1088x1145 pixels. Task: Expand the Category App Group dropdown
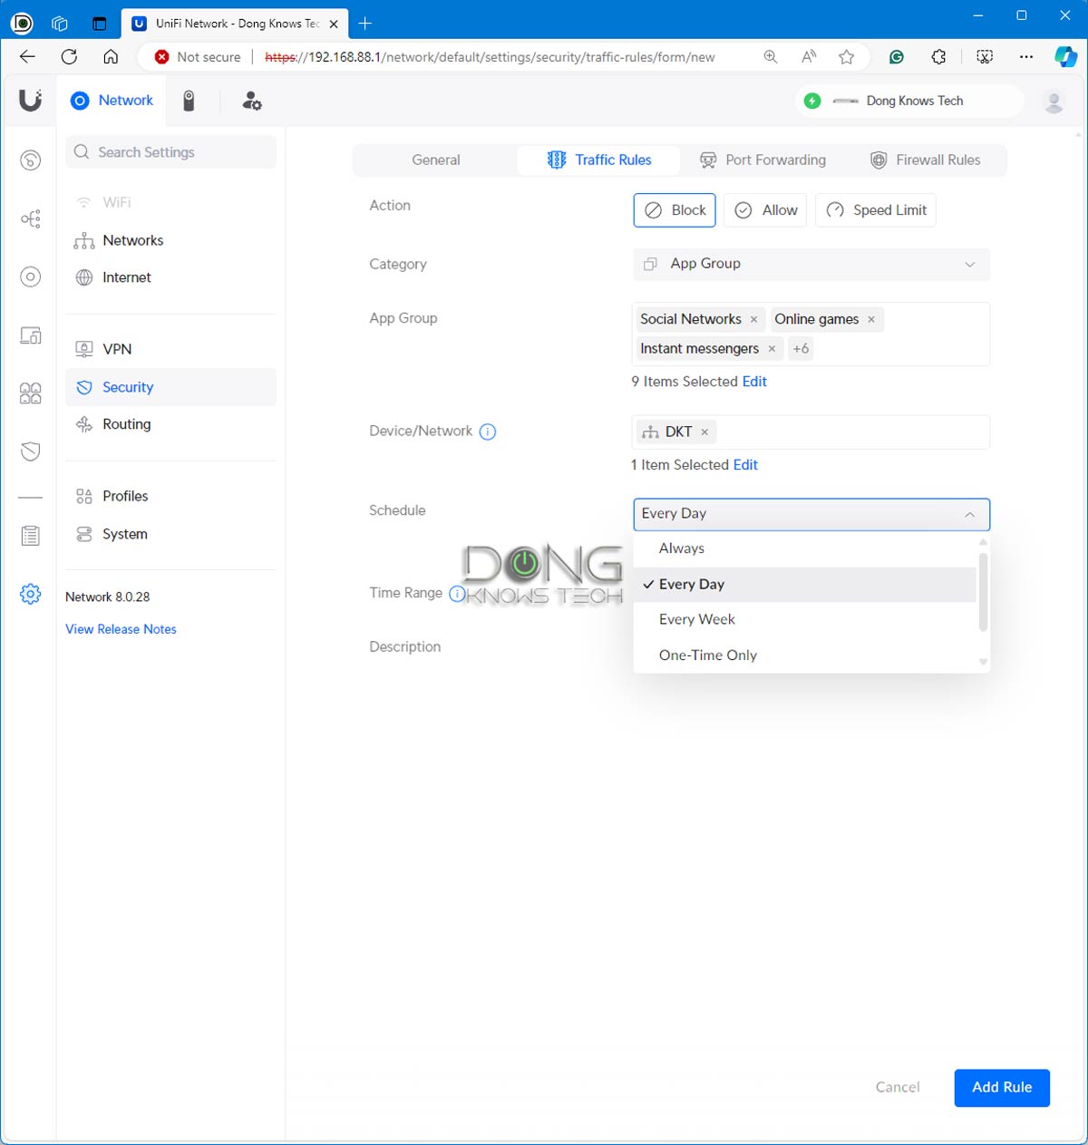pyautogui.click(x=811, y=264)
